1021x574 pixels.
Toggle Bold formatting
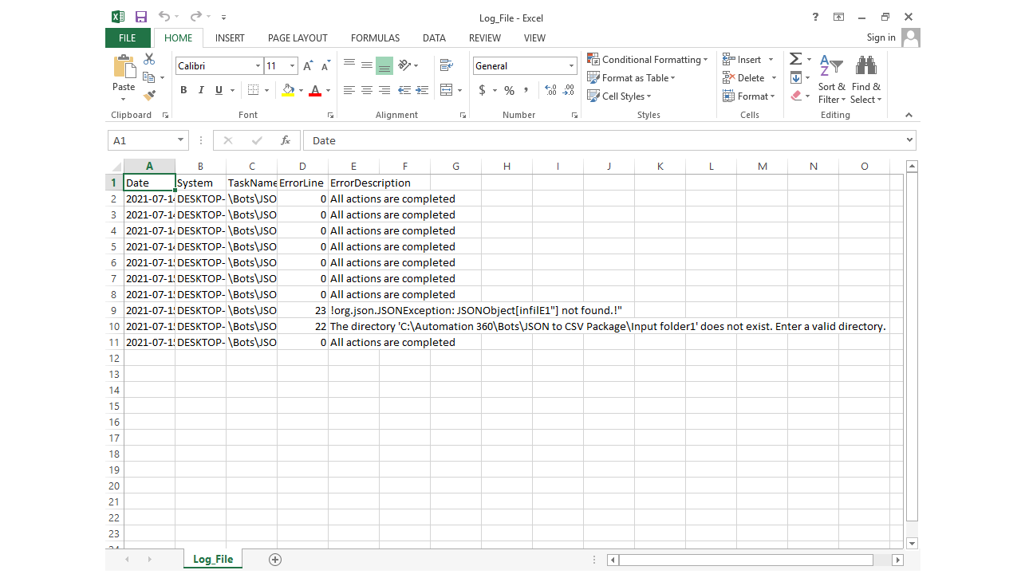(x=183, y=90)
